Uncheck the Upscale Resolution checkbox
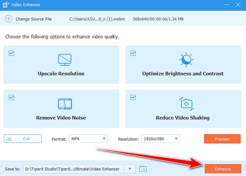 pos(11,53)
